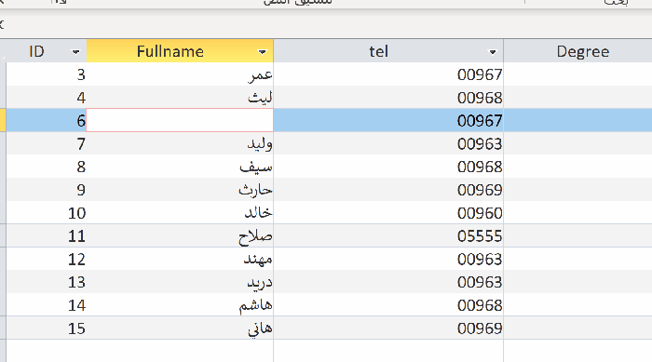The image size is (652, 362).
Task: Click the ID cell with value 10
Action: (x=47, y=213)
